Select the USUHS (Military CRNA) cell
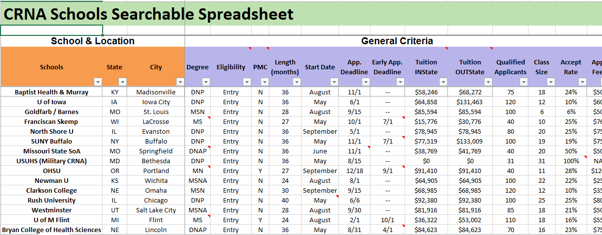 [x=51, y=161]
